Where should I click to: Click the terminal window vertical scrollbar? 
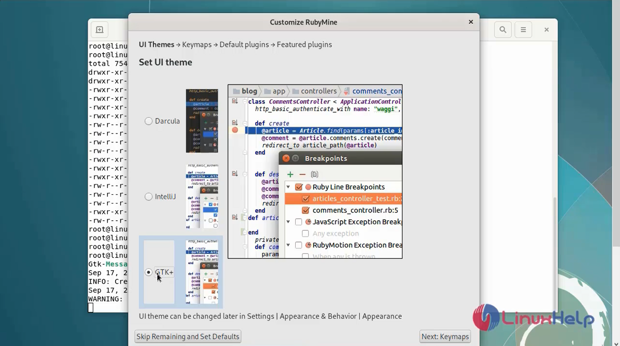(554, 252)
